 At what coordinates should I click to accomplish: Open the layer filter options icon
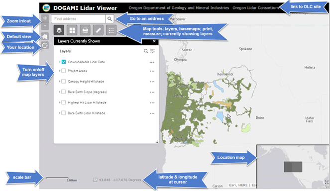152,51
